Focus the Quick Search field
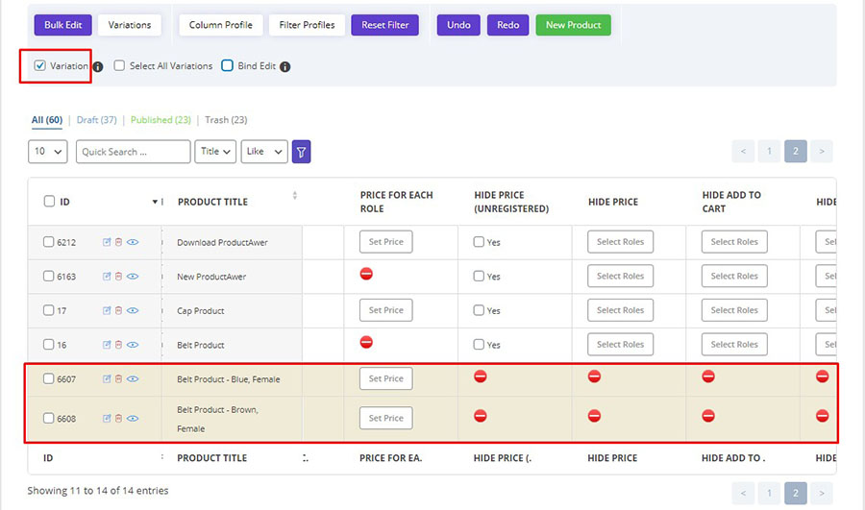865x510 pixels. [x=133, y=152]
